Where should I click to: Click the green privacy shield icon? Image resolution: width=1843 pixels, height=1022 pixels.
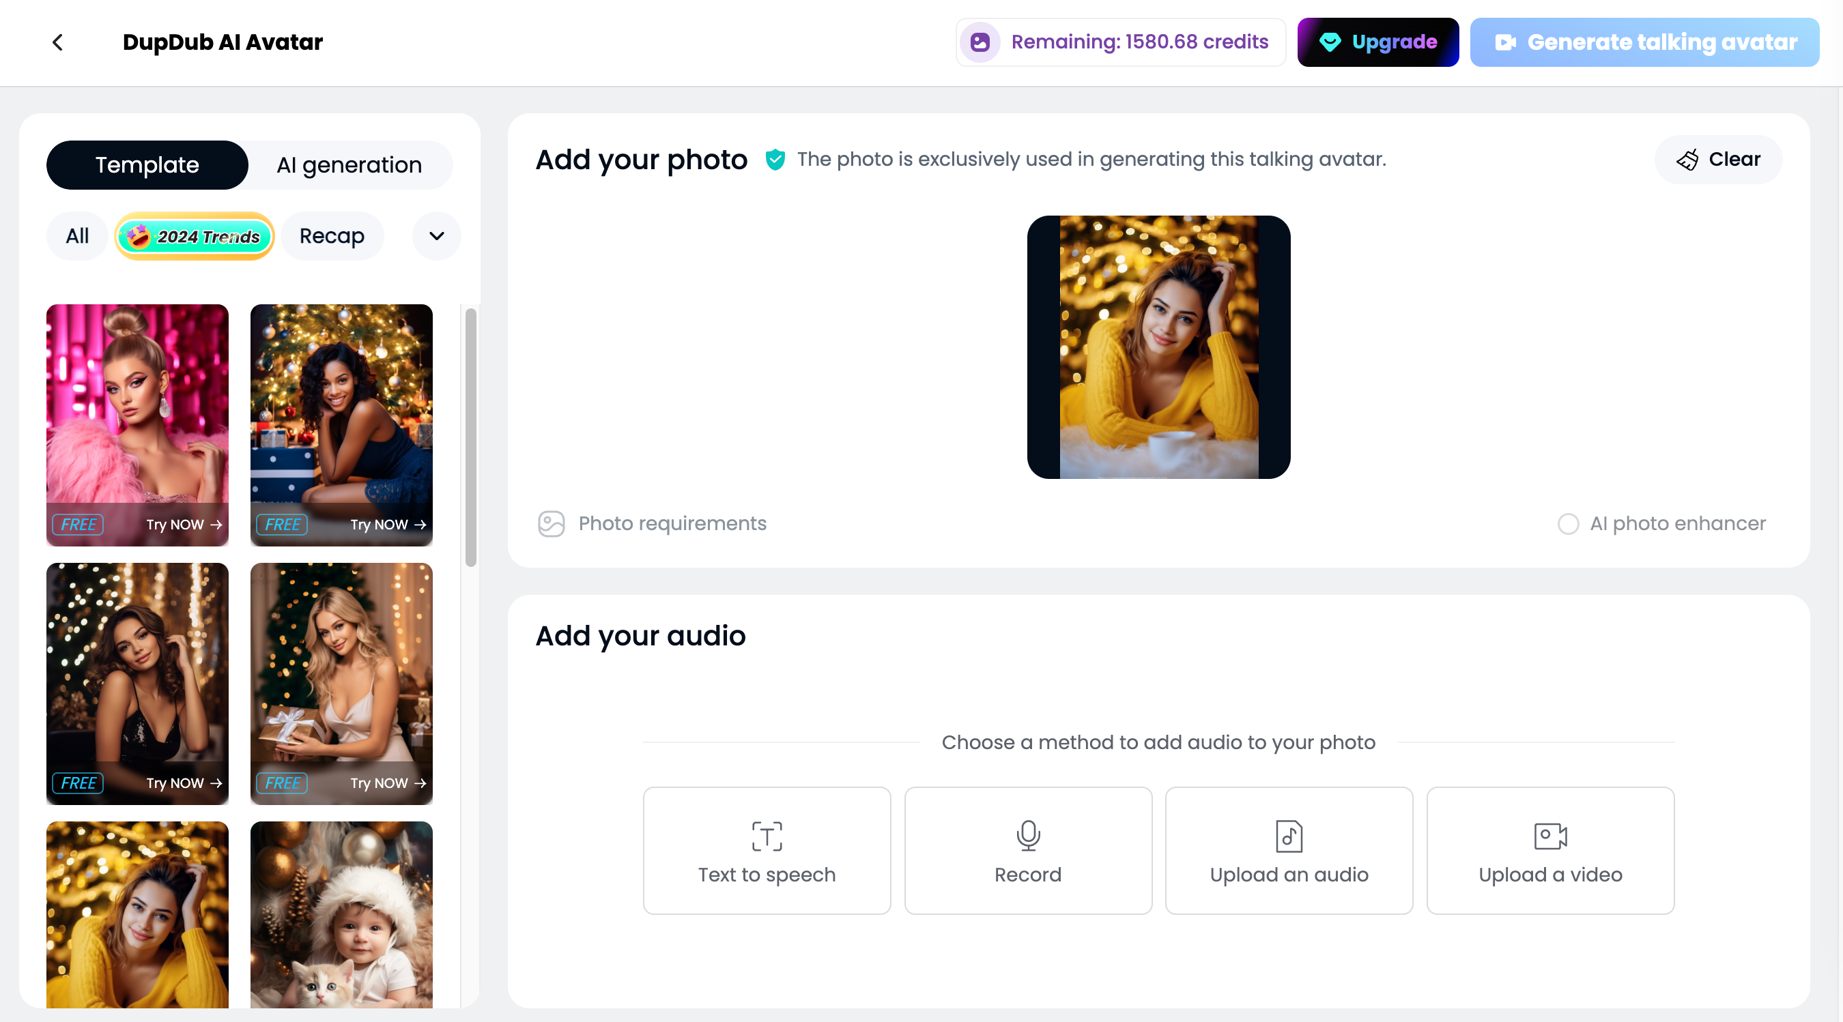tap(775, 160)
